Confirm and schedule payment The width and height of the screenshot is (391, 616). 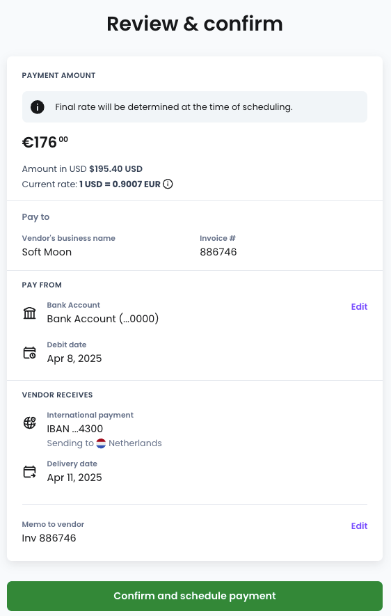(x=195, y=596)
